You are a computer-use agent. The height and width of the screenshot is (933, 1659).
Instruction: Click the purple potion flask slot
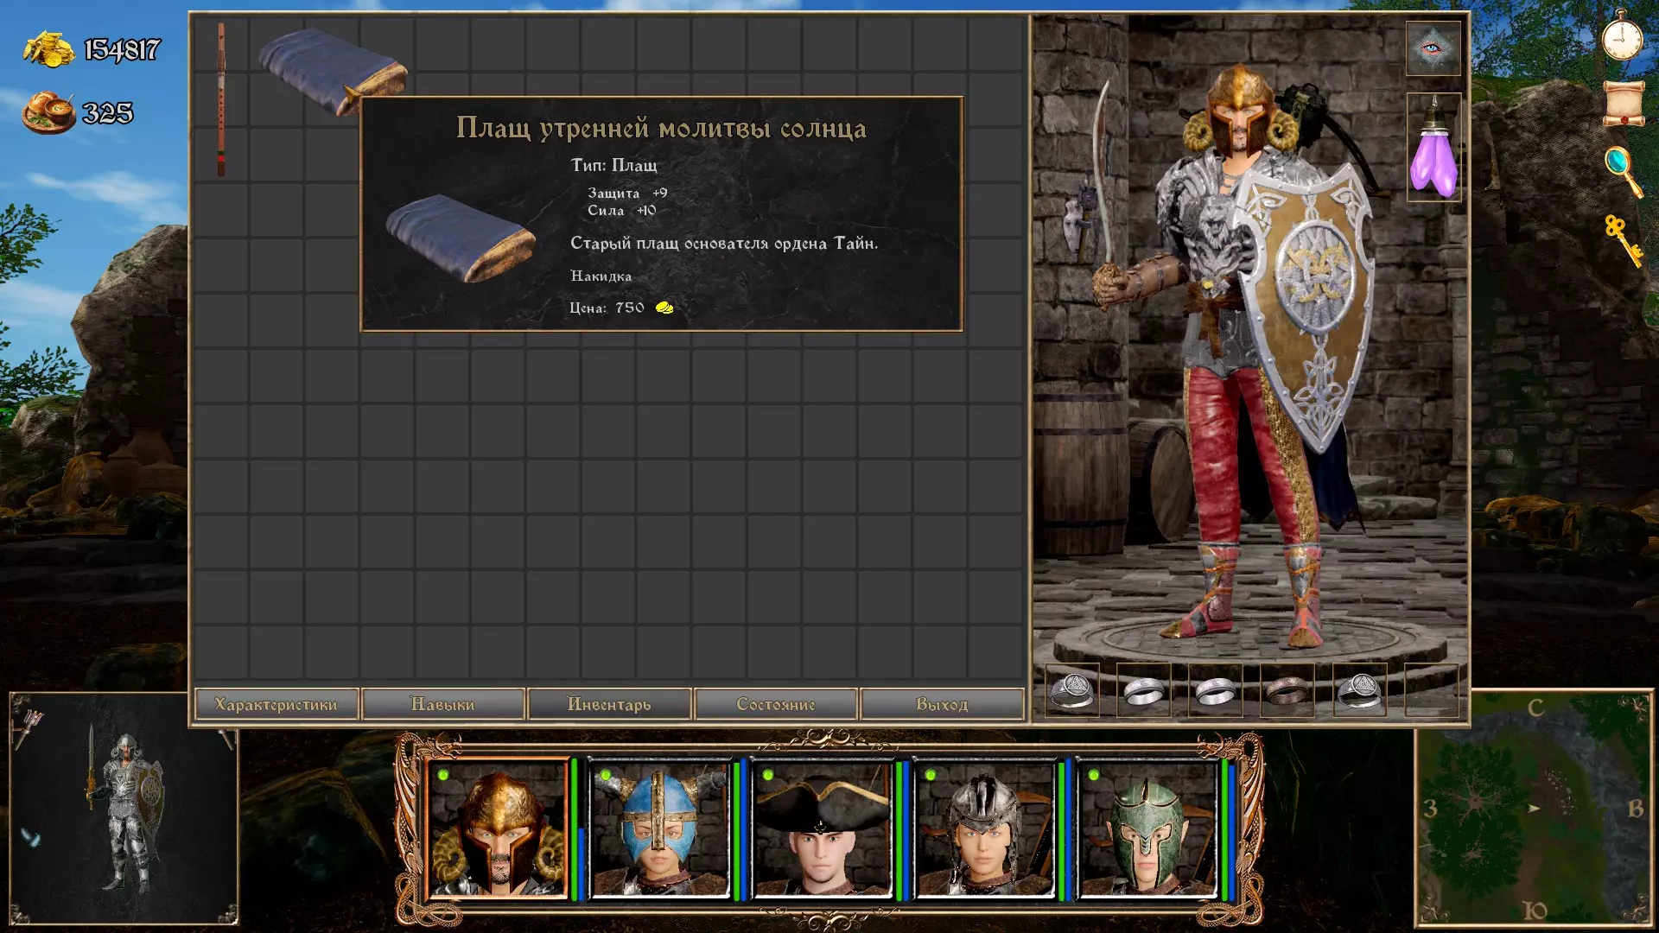pyautogui.click(x=1433, y=149)
